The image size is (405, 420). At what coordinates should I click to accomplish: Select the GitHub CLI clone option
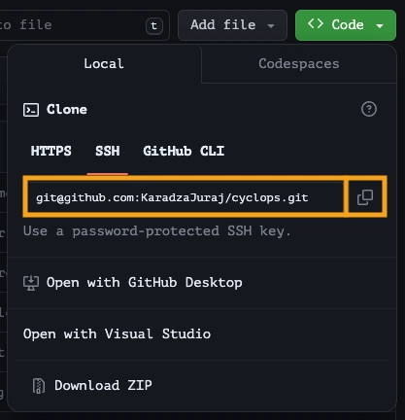coord(184,151)
